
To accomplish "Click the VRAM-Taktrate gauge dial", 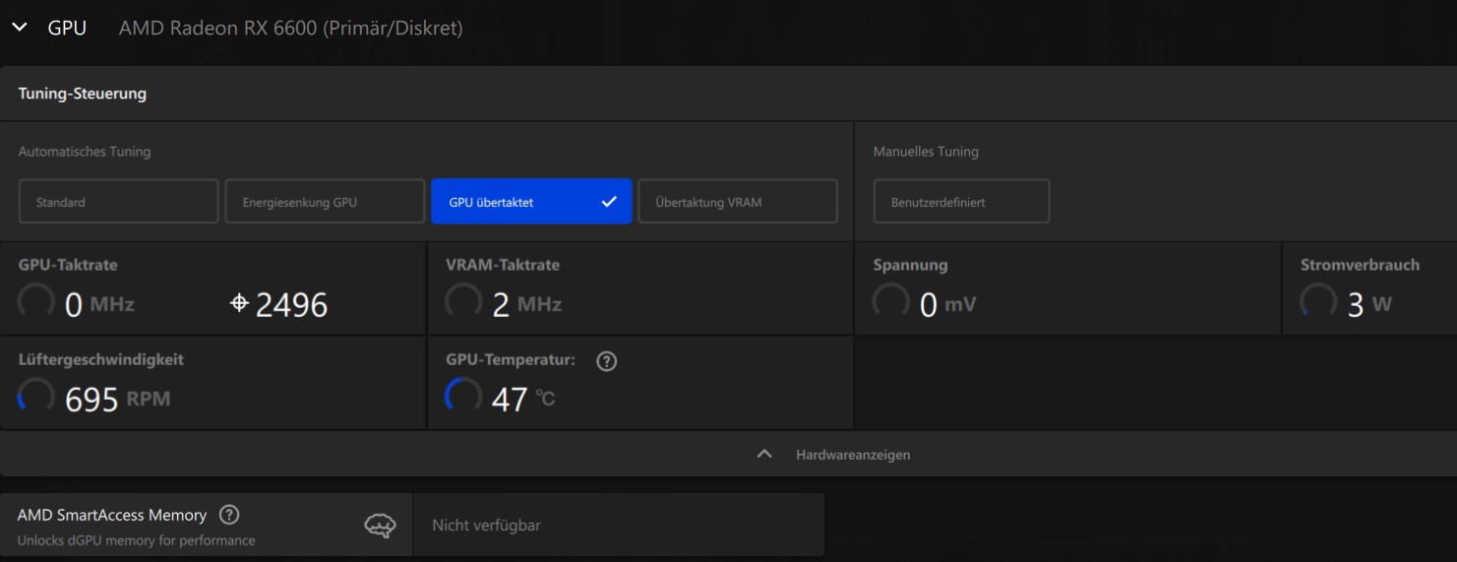I will pyautogui.click(x=463, y=302).
